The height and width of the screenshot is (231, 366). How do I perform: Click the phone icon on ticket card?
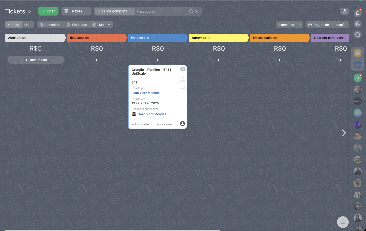(x=182, y=76)
